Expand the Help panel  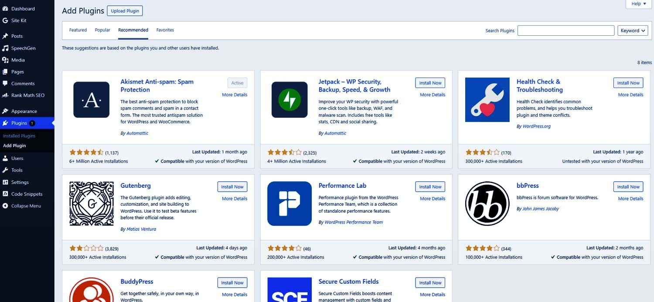[x=638, y=4]
